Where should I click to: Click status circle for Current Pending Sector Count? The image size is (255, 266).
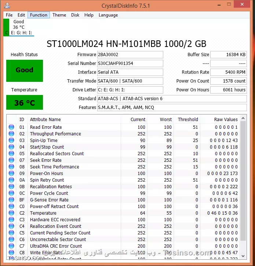pos(11,233)
